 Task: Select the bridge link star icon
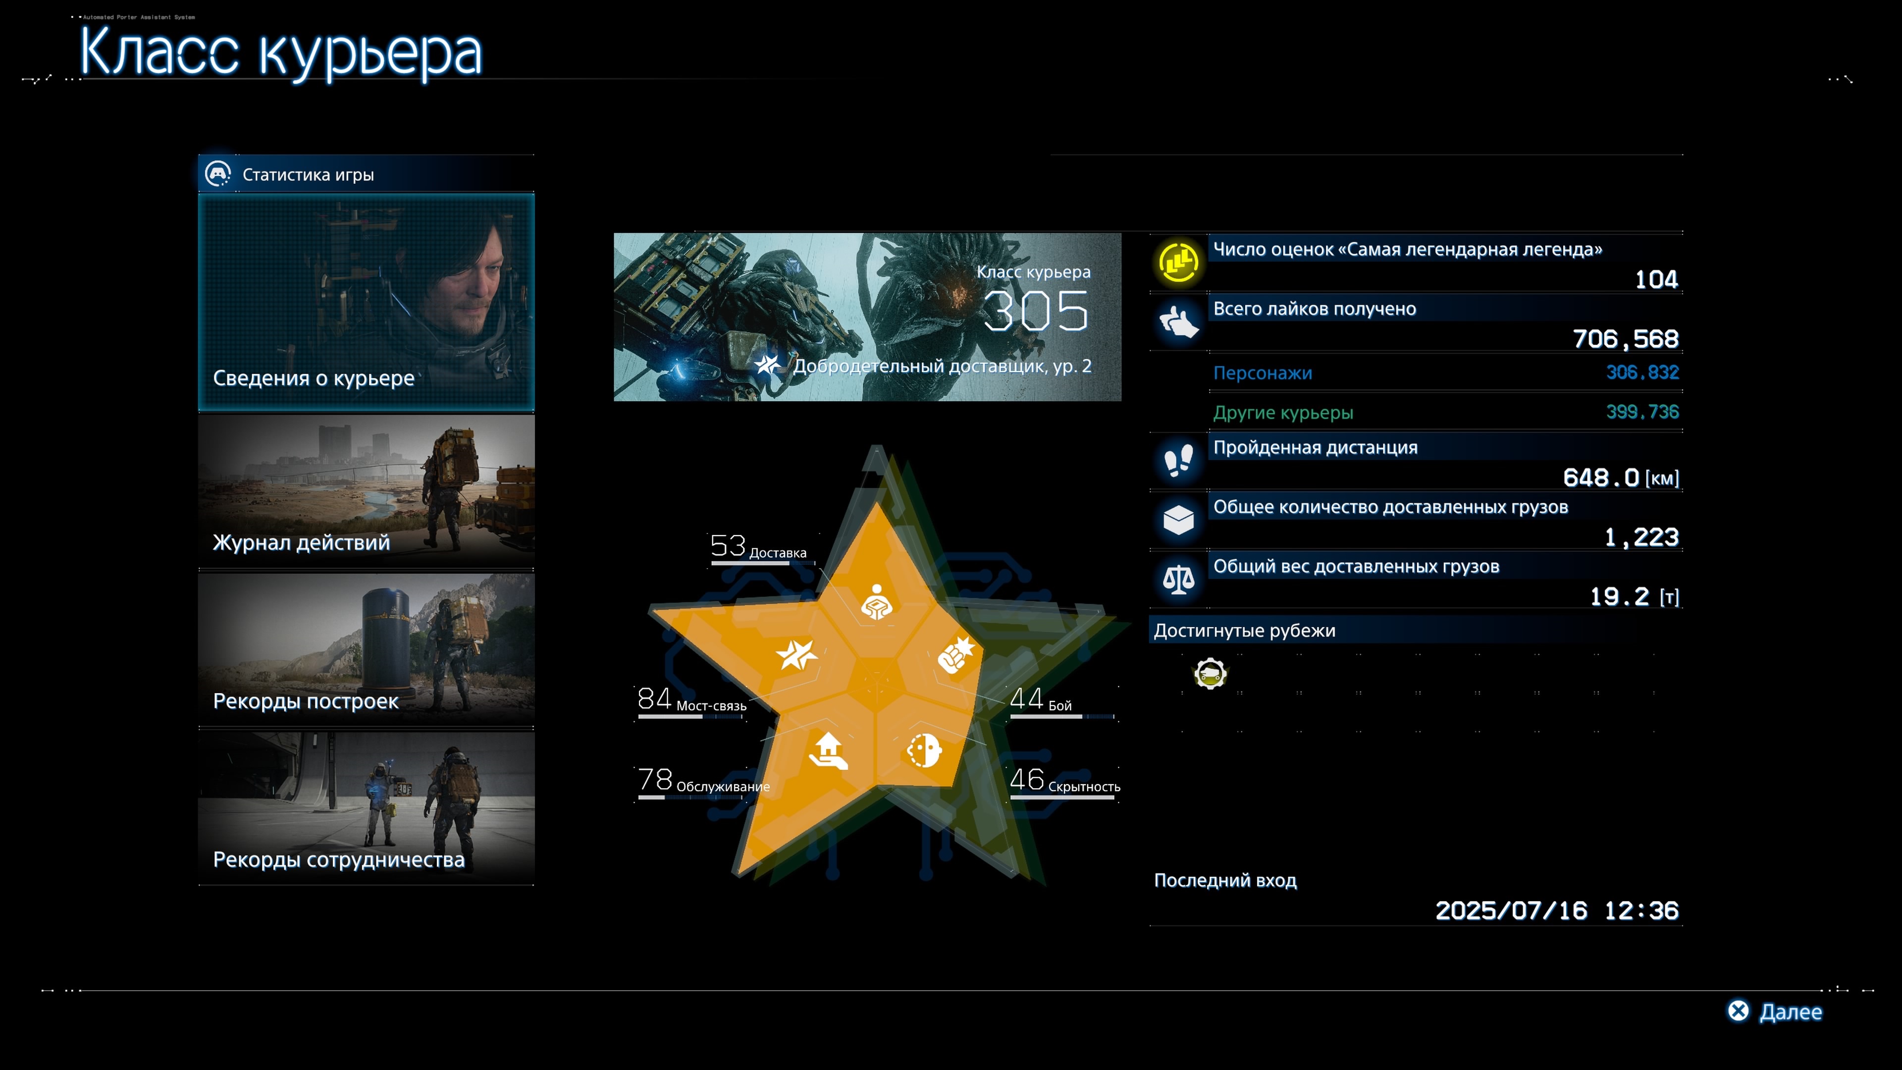click(x=796, y=654)
